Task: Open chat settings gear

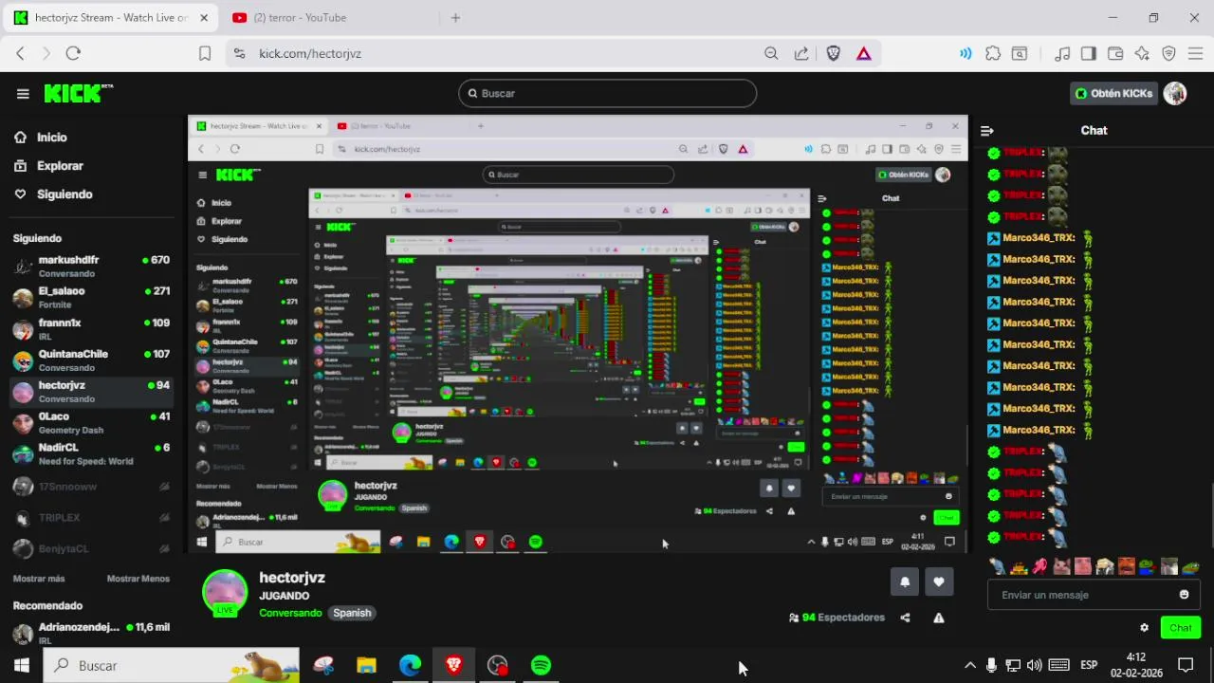Action: click(1144, 628)
